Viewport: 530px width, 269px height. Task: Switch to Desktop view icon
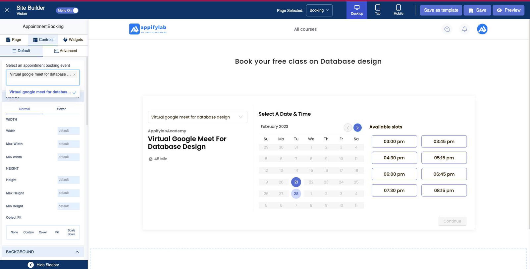tap(357, 10)
